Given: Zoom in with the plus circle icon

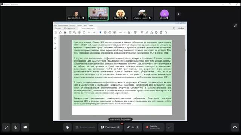Looking at the screenshot, I should coord(114,33).
